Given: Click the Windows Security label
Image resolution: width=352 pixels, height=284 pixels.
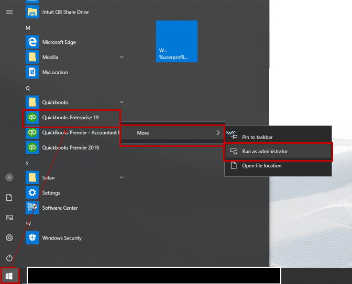Looking at the screenshot, I should pos(62,238).
